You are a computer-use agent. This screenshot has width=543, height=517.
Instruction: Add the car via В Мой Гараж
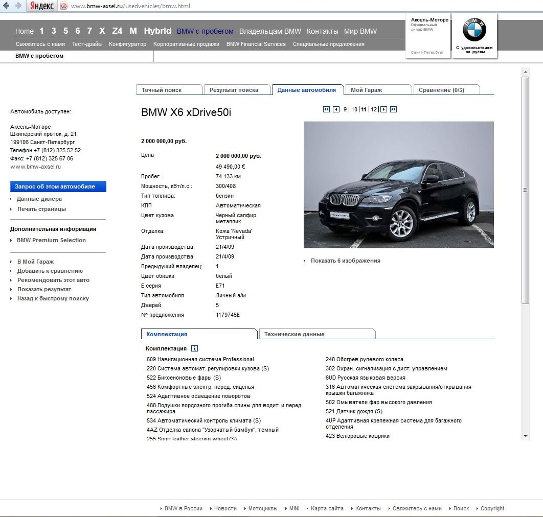pos(35,262)
